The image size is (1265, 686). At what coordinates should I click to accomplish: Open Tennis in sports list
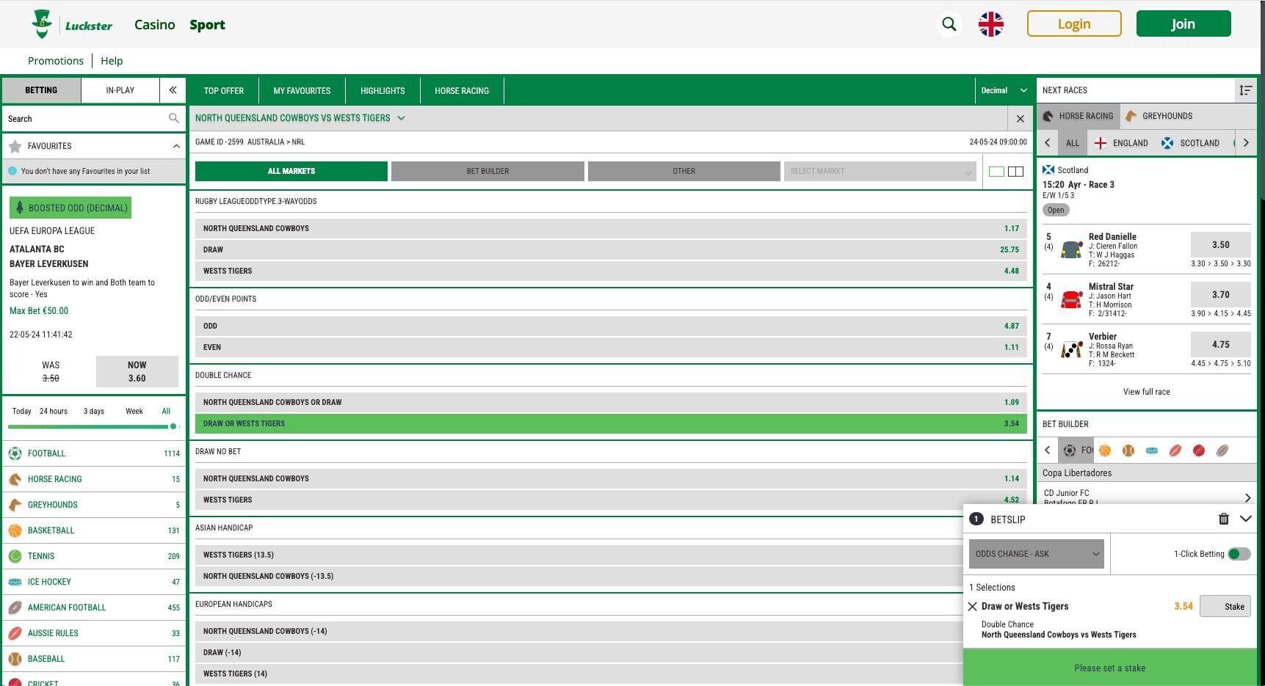pyautogui.click(x=94, y=556)
